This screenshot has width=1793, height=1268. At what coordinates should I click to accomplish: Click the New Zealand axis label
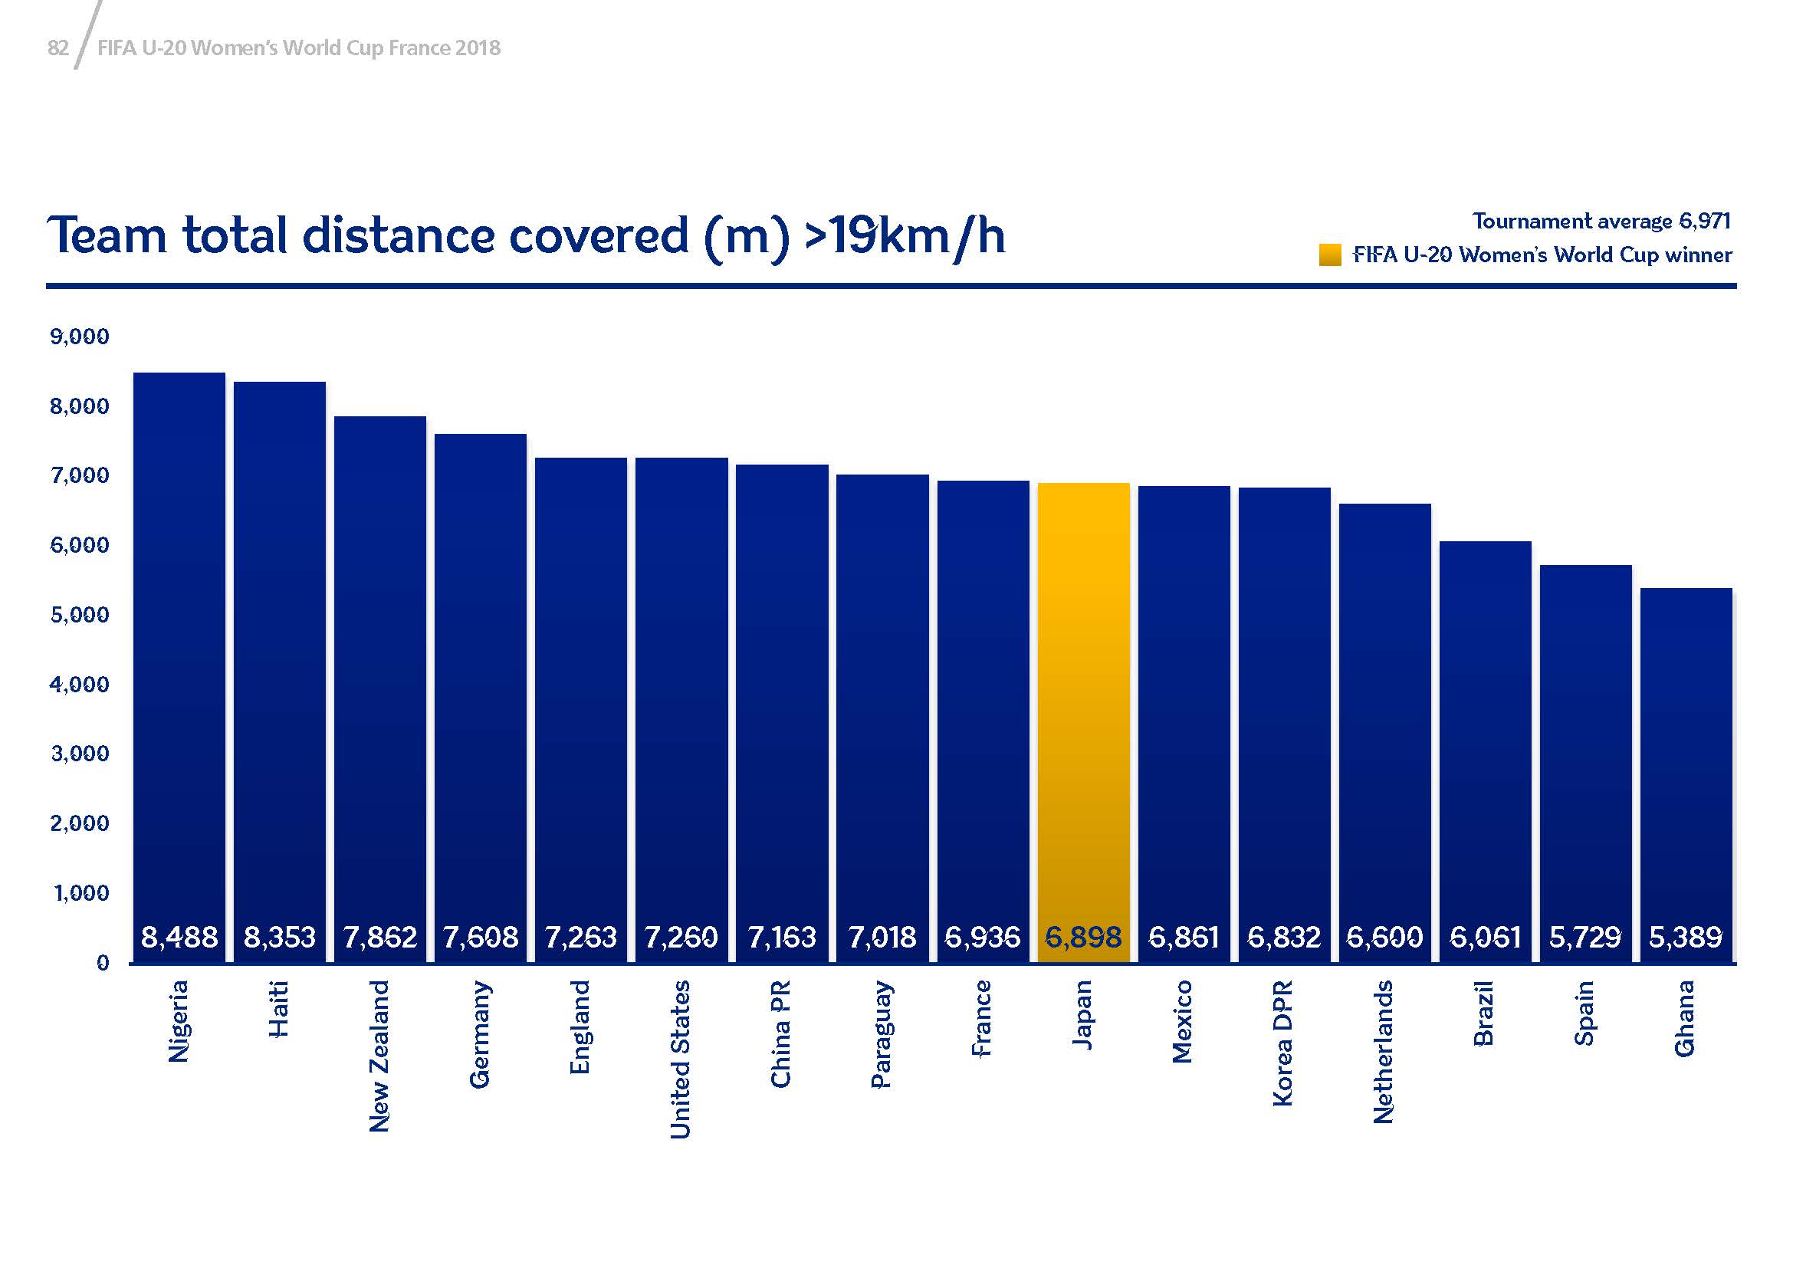click(379, 1056)
